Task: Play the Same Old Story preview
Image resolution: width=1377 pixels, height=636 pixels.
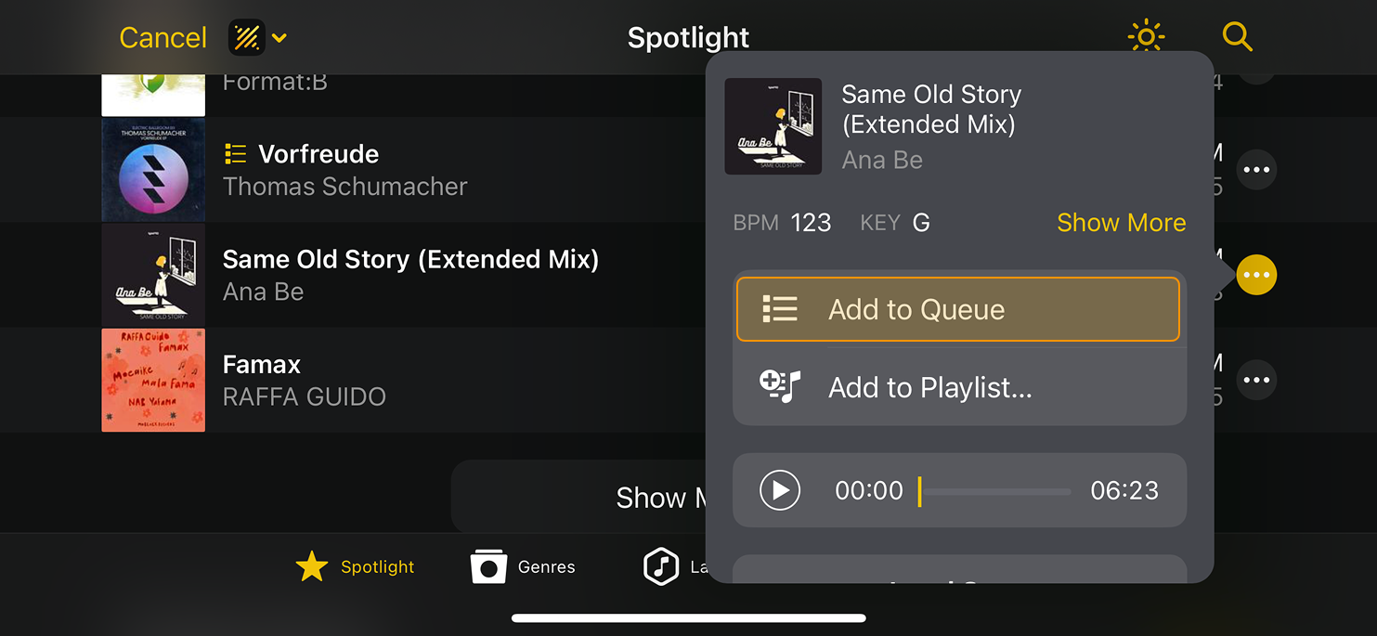Action: point(780,490)
